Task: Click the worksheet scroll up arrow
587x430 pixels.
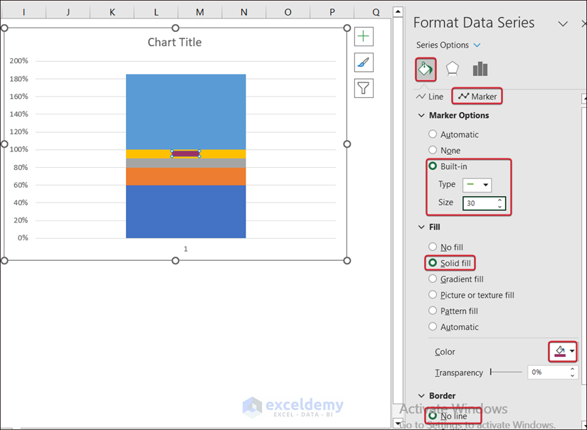Action: [398, 11]
